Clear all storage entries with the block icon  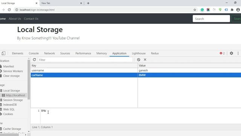coord(139,60)
